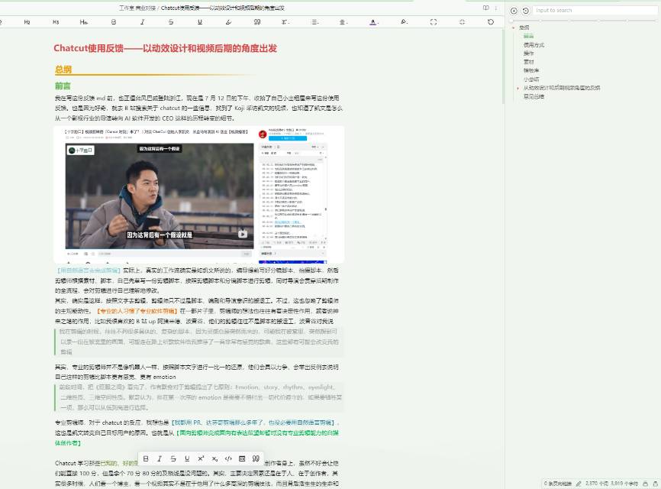Select the highlighted green 前言 outline entry
Screen dimensions: 661x489
click(x=529, y=36)
